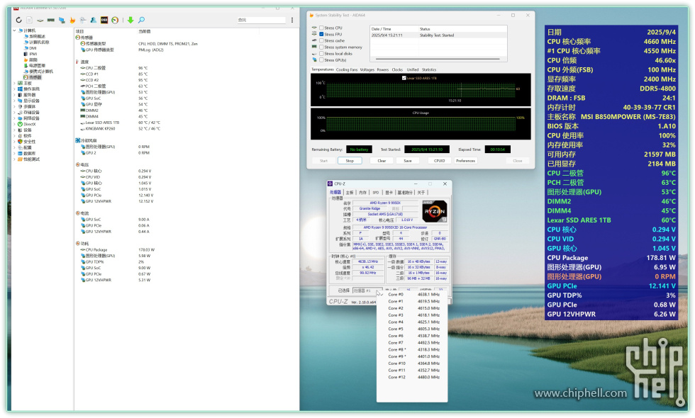Click the memory icon beside Stress system memory
Viewport: 695px width, 418px height.
coord(314,47)
